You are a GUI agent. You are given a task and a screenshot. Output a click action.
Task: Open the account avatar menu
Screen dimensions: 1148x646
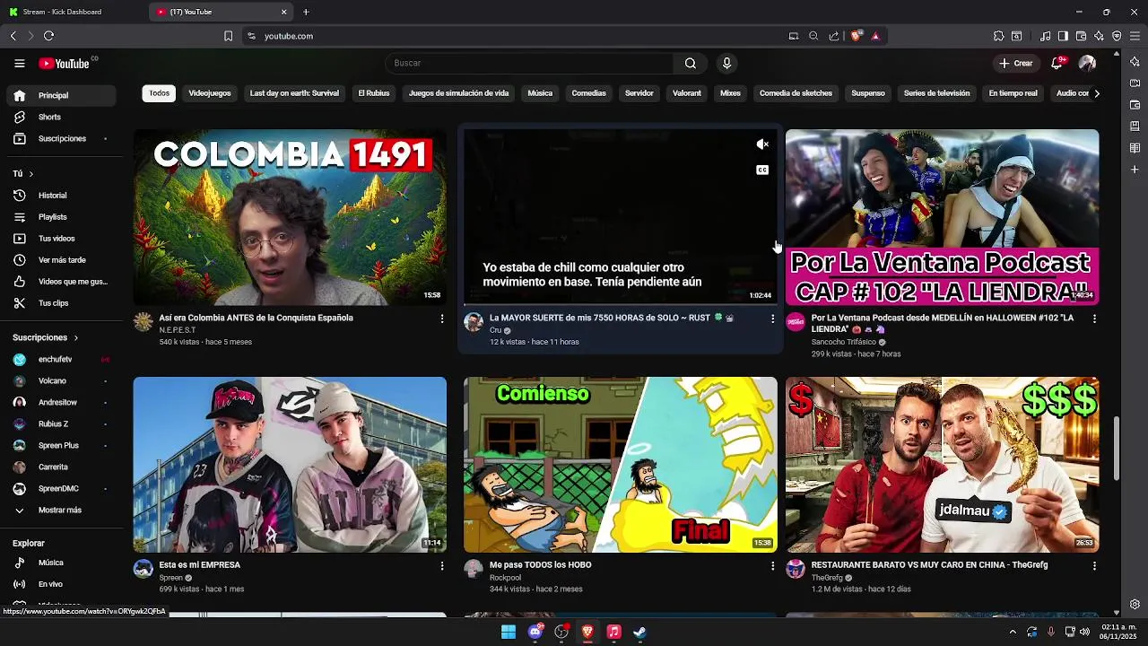(x=1087, y=63)
